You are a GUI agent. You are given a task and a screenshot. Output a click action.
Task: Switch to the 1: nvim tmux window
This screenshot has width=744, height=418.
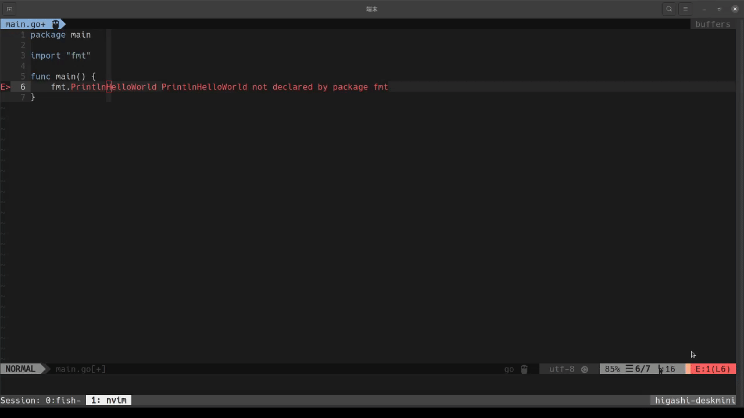(108, 400)
